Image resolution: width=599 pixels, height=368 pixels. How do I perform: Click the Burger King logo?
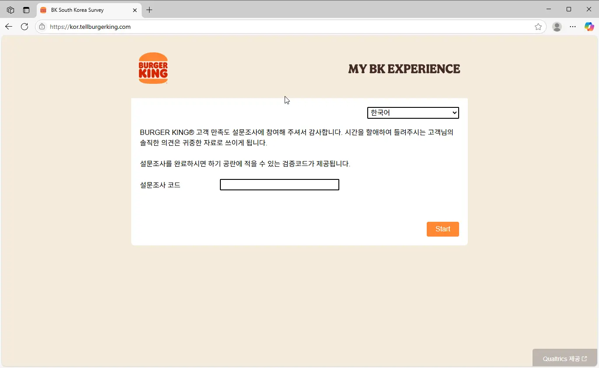click(x=153, y=68)
